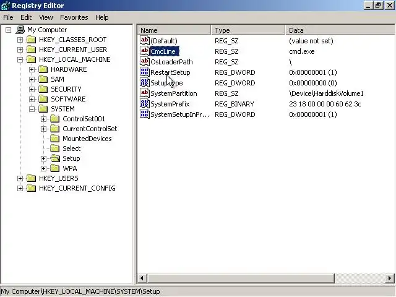Select the RestartSetup value name
This screenshot has height=297, width=396.
(170, 72)
